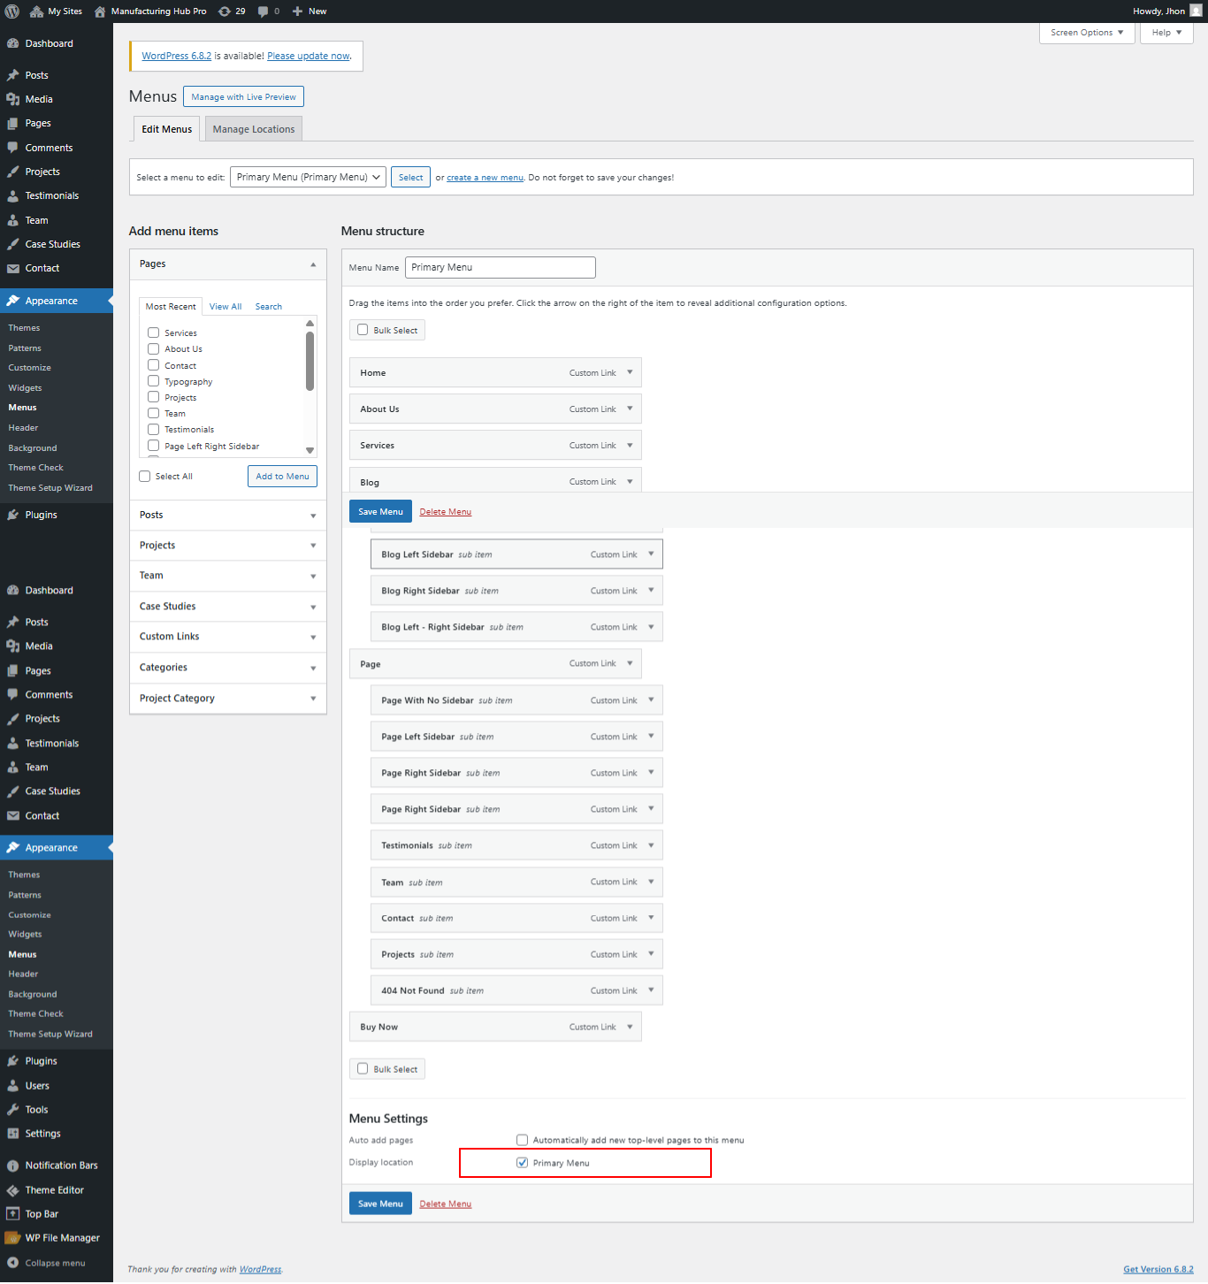
Task: Click the Please update now link
Action: 309,56
